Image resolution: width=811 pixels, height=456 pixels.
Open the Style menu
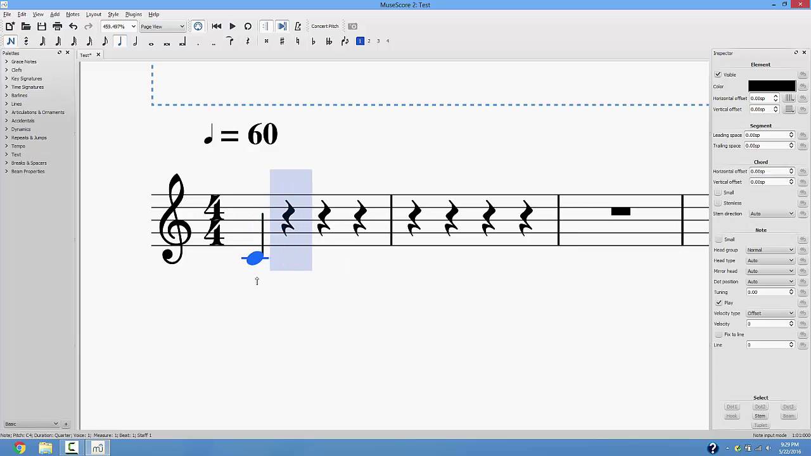point(113,14)
